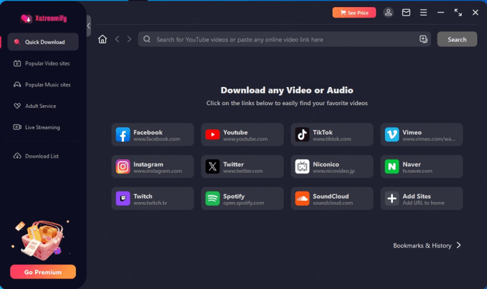Screen dimensions: 487x289
Task: Focus the video link search field
Action: click(x=279, y=40)
